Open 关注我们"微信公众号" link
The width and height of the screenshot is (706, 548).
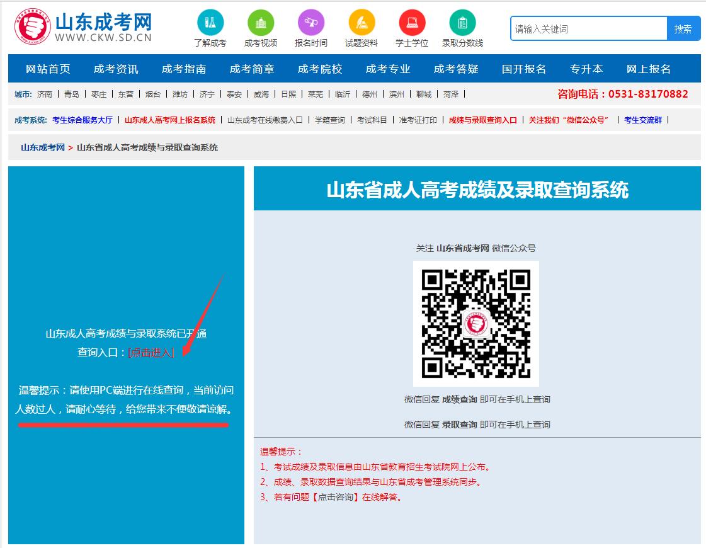pyautogui.click(x=569, y=120)
